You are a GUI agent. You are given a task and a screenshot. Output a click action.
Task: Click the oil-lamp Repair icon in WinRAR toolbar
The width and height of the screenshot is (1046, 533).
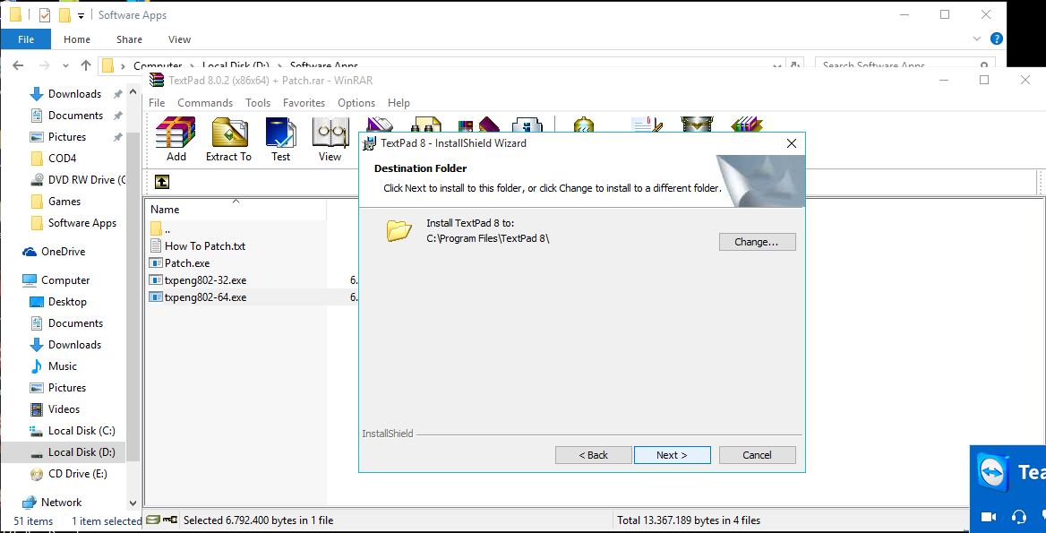[x=584, y=125]
